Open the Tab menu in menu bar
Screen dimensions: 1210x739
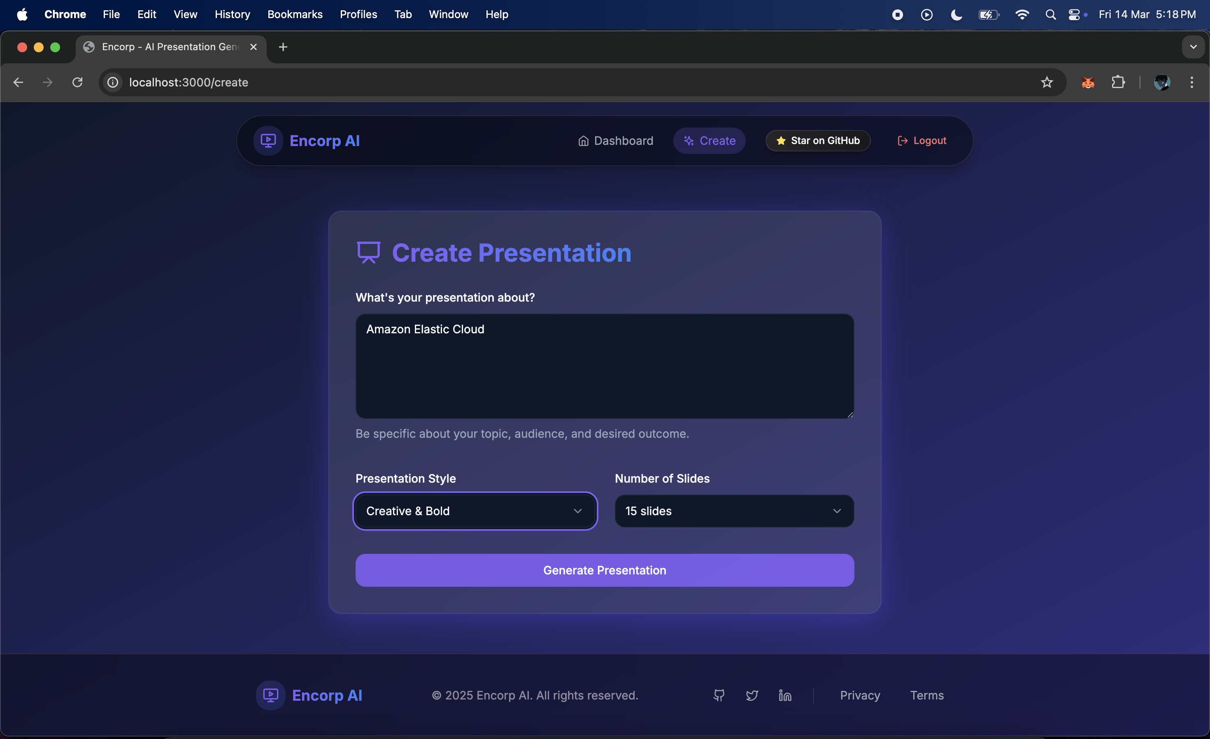click(403, 15)
